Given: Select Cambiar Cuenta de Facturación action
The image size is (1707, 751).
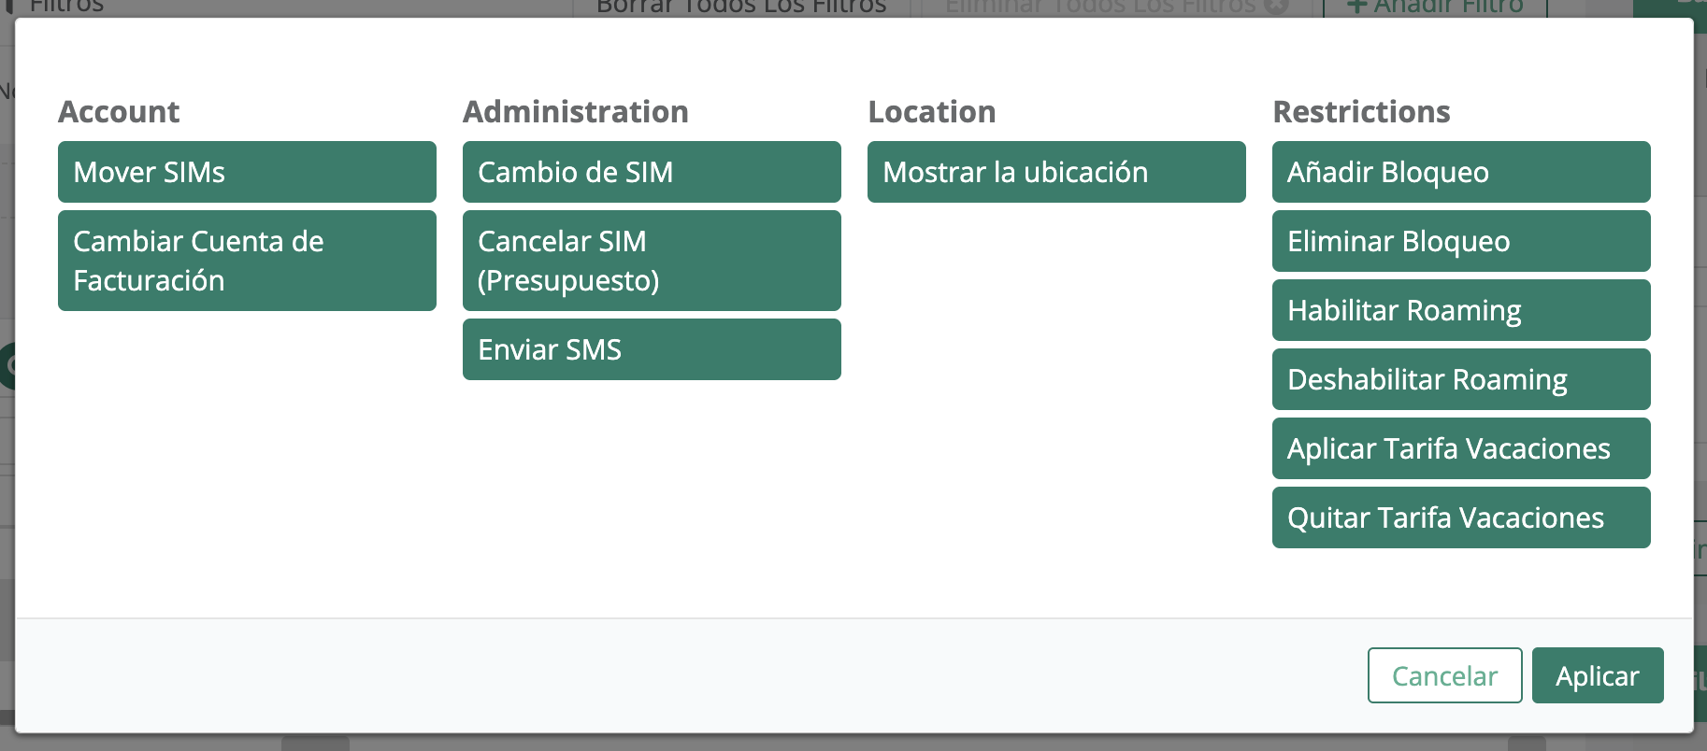Looking at the screenshot, I should [x=247, y=261].
